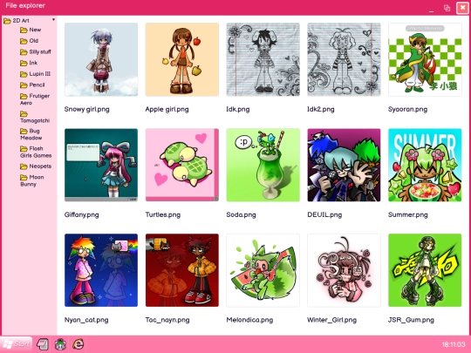Screen dimensions: 471x353
Task: Collapse the 2D Art tree arrow
Action: [x=53, y=20]
